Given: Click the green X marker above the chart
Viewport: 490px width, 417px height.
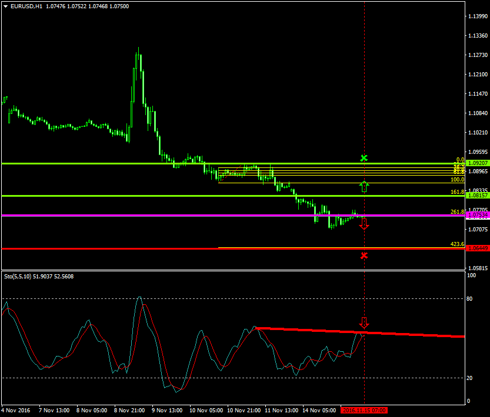Looking at the screenshot, I should [x=364, y=158].
